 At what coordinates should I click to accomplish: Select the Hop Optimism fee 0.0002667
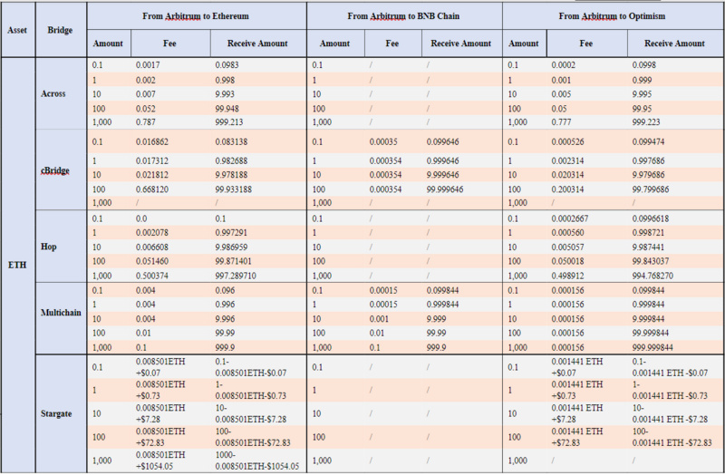click(571, 218)
